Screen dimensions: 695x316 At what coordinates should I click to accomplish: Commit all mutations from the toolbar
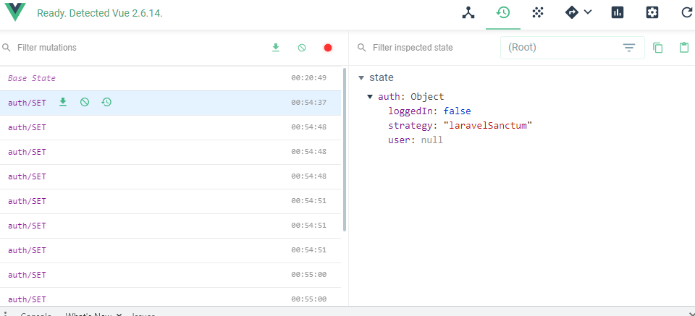click(x=276, y=47)
